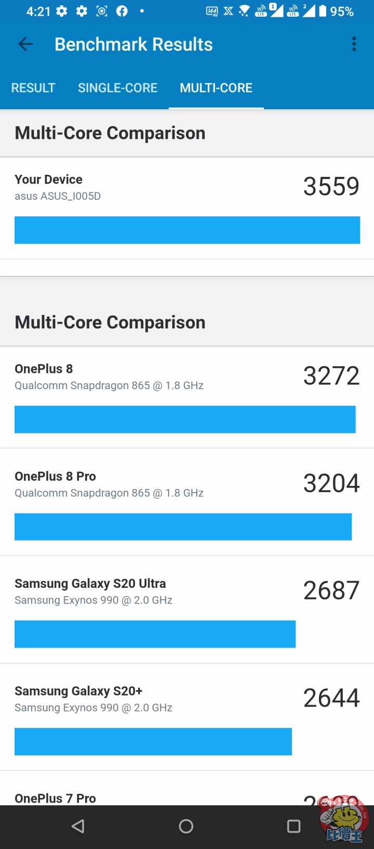Tap the Facebook notification icon in status bar

[122, 11]
